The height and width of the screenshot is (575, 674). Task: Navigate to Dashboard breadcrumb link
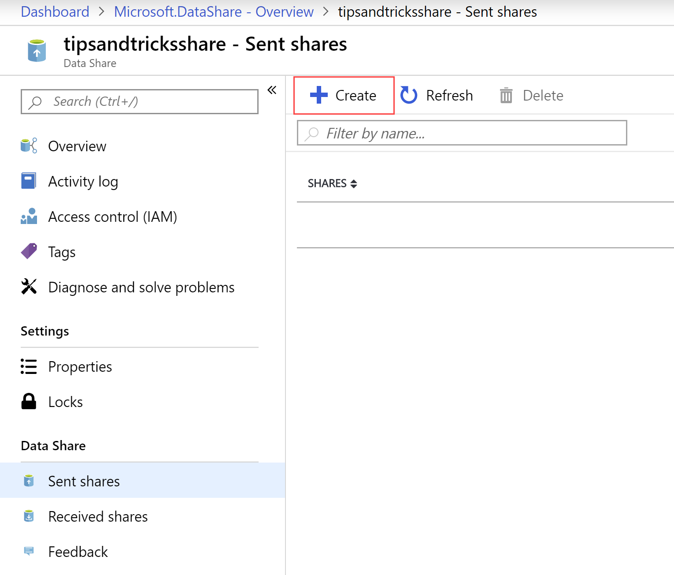point(55,11)
